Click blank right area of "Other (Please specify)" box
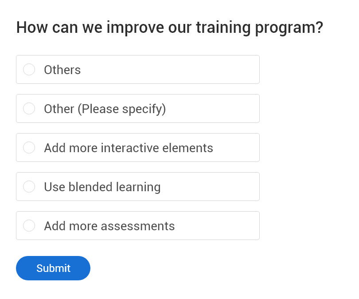Screen dimensions: 359x299 point(217,109)
